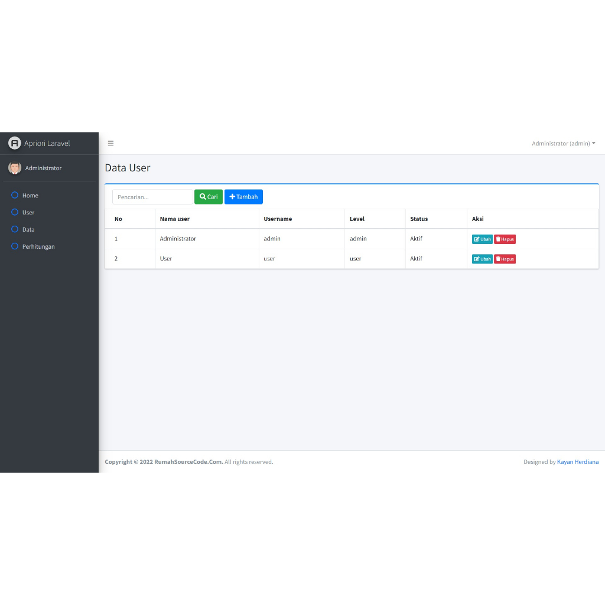Click the circle icon beside Home
Image resolution: width=605 pixels, height=605 pixels.
pyautogui.click(x=15, y=196)
